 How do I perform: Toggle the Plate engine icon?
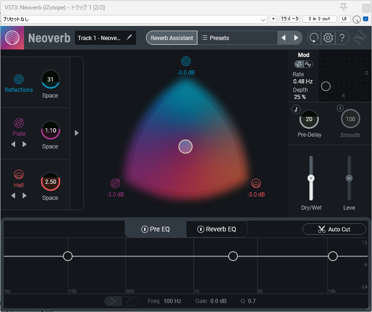19,123
